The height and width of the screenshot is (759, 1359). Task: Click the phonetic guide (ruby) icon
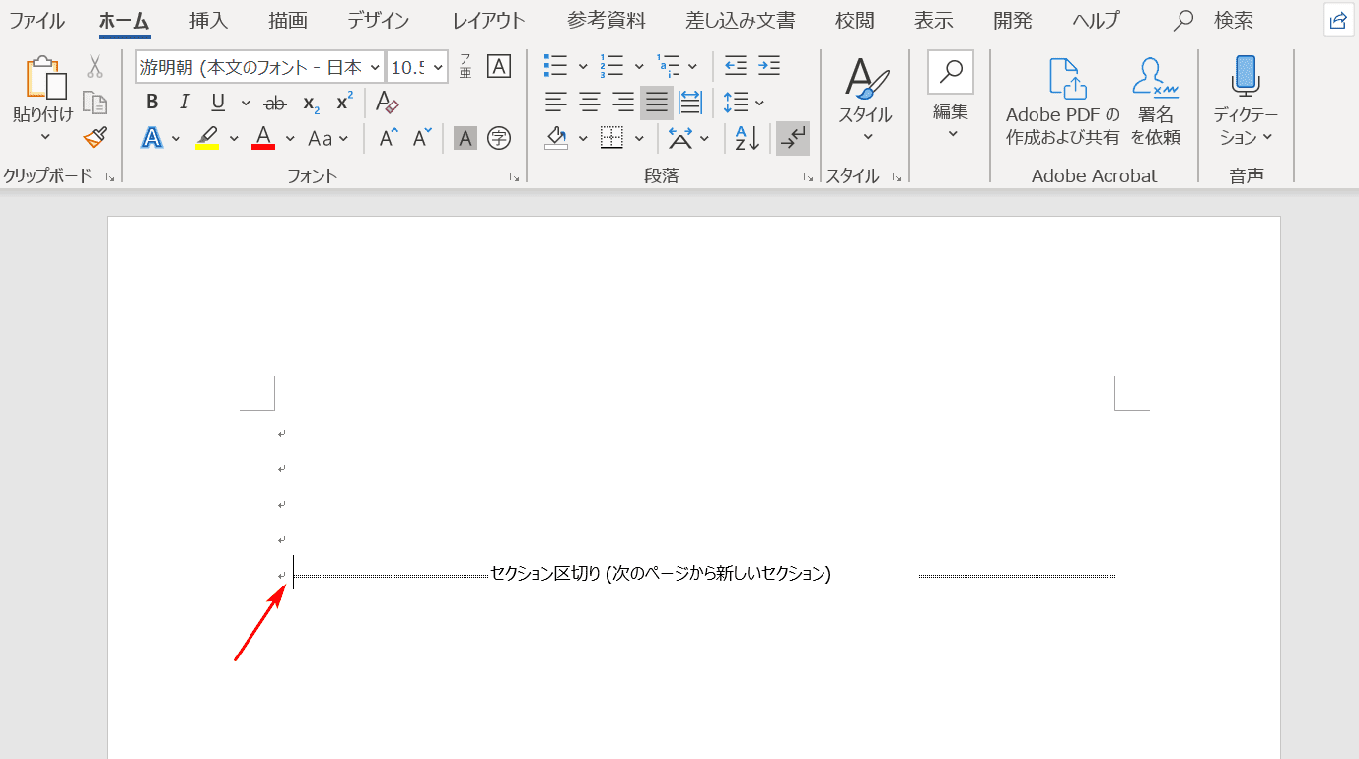tap(465, 66)
